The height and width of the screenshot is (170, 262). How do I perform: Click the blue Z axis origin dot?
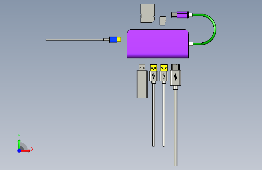[19, 151]
